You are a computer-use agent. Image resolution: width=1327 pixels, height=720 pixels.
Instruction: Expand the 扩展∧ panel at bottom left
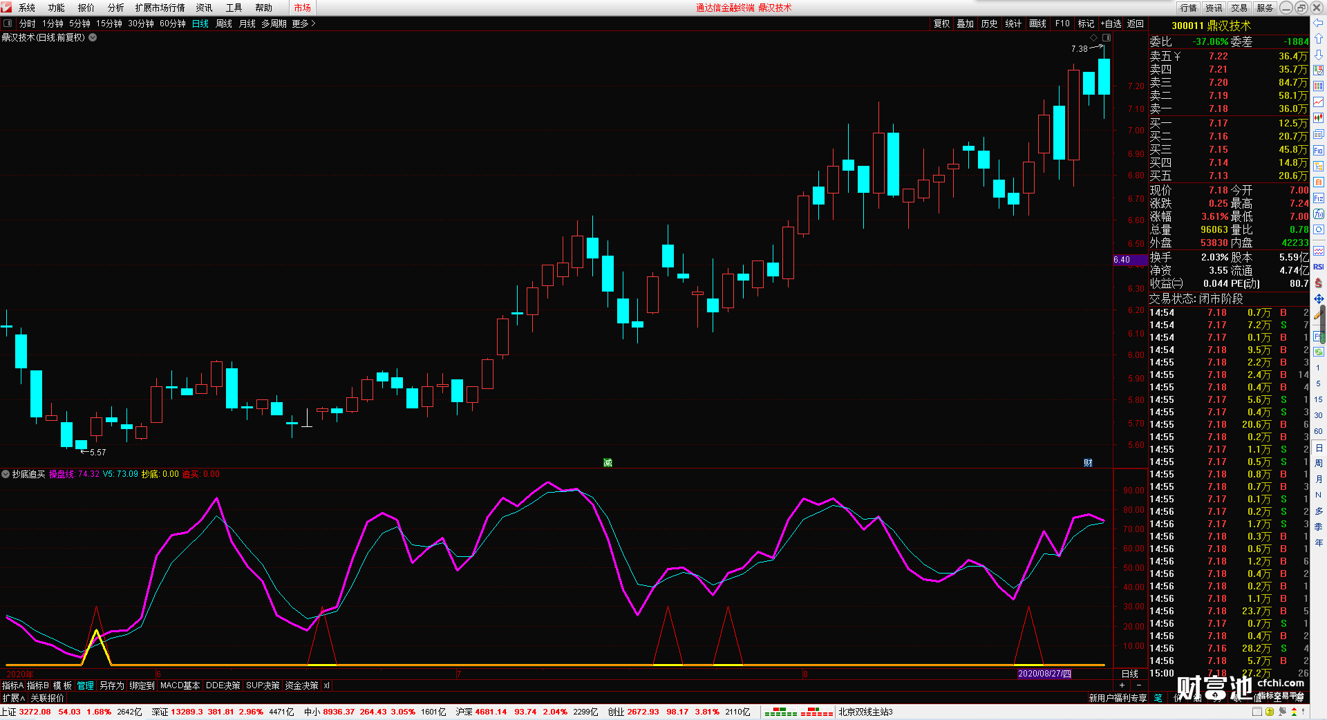(x=13, y=698)
